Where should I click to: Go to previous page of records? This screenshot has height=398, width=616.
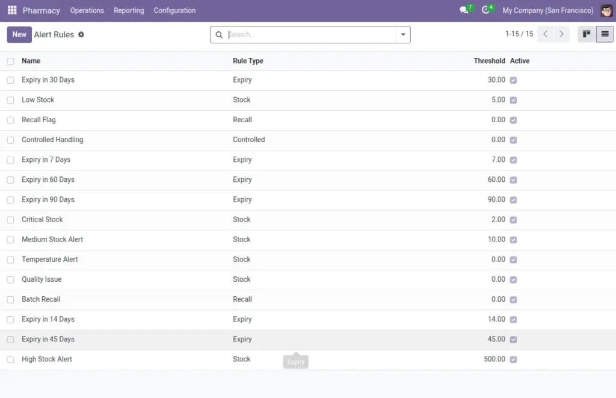pyautogui.click(x=545, y=34)
